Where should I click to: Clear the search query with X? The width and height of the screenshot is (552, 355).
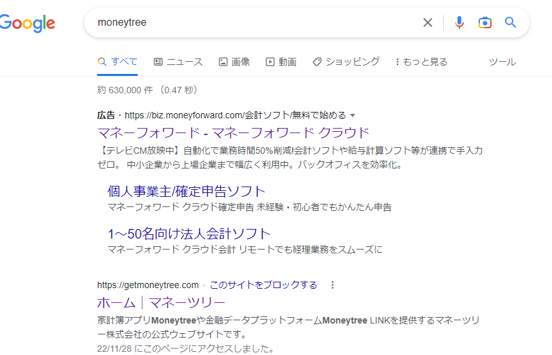point(427,23)
